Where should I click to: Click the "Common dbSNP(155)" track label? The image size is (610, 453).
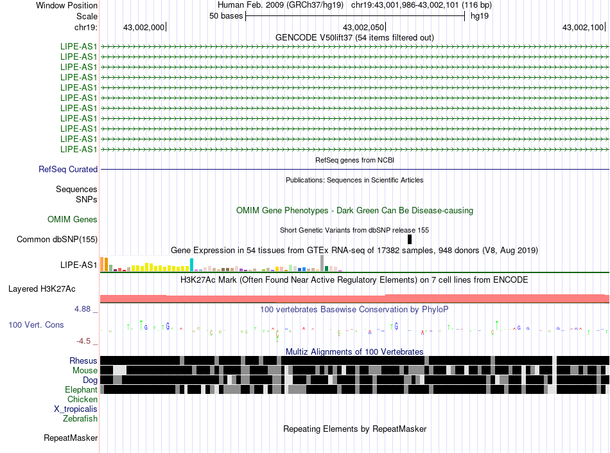57,239
